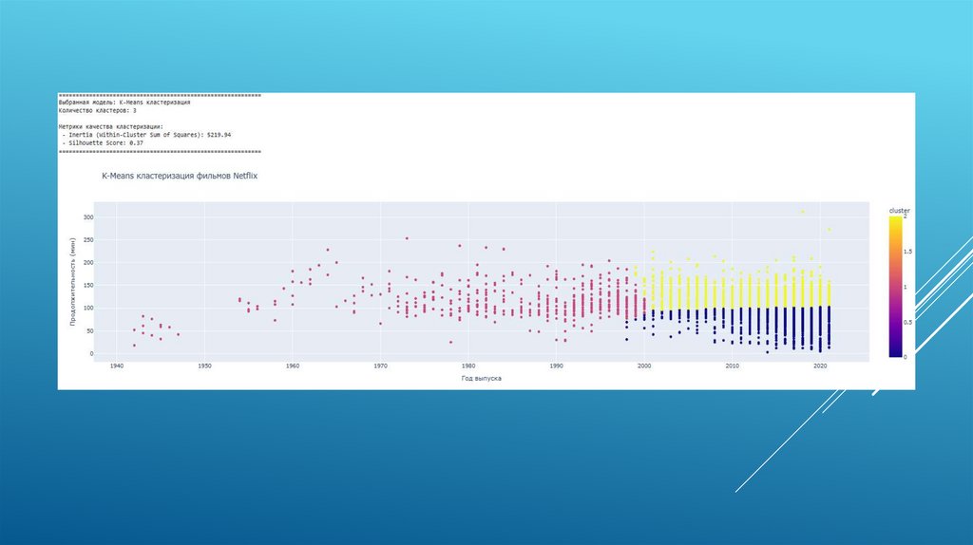Click the x-axis label 'Год выпуска'
973x545 pixels.
point(481,378)
